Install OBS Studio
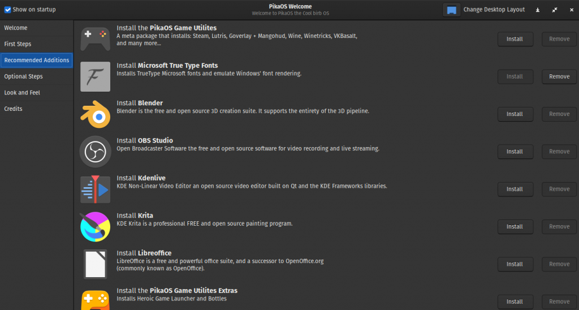Viewport: 579px width, 310px height. point(515,152)
